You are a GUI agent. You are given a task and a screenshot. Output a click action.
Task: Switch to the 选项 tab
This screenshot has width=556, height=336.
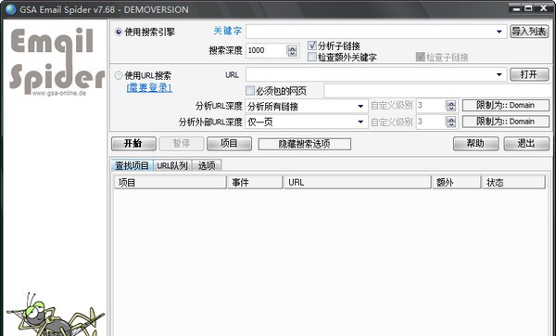207,165
